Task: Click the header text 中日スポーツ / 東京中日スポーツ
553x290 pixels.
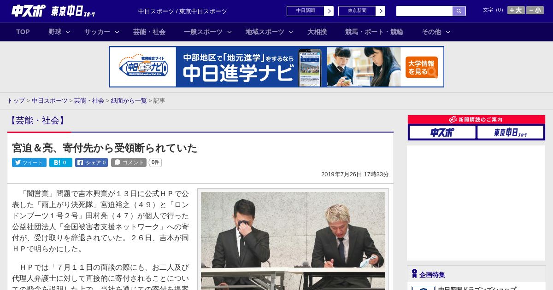Action: tap(182, 11)
